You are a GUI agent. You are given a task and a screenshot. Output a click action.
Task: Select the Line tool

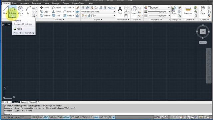5,10
